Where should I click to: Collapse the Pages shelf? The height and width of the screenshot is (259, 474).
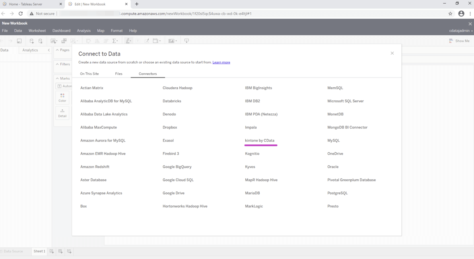point(57,50)
